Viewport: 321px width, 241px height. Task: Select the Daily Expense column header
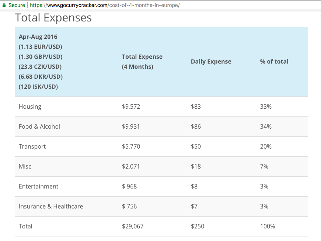[211, 62]
